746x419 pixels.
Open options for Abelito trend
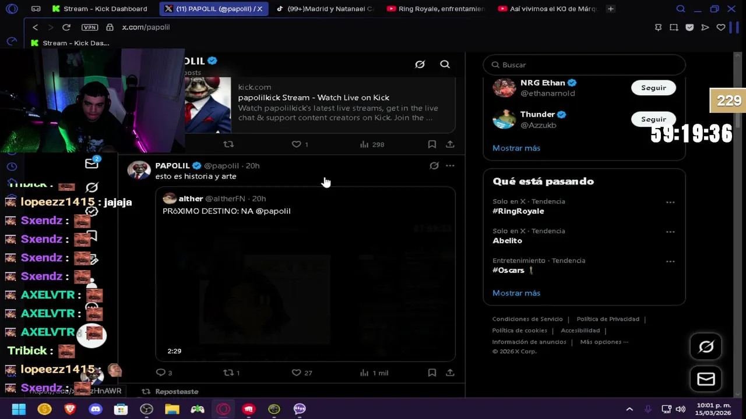[x=670, y=232]
